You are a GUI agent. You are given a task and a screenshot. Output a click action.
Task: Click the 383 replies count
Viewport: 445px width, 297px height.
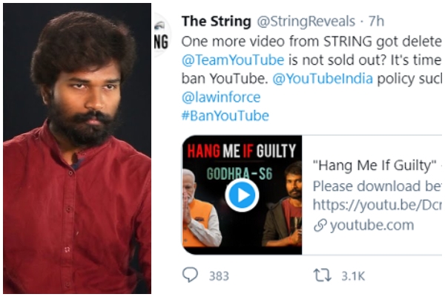coord(219,275)
